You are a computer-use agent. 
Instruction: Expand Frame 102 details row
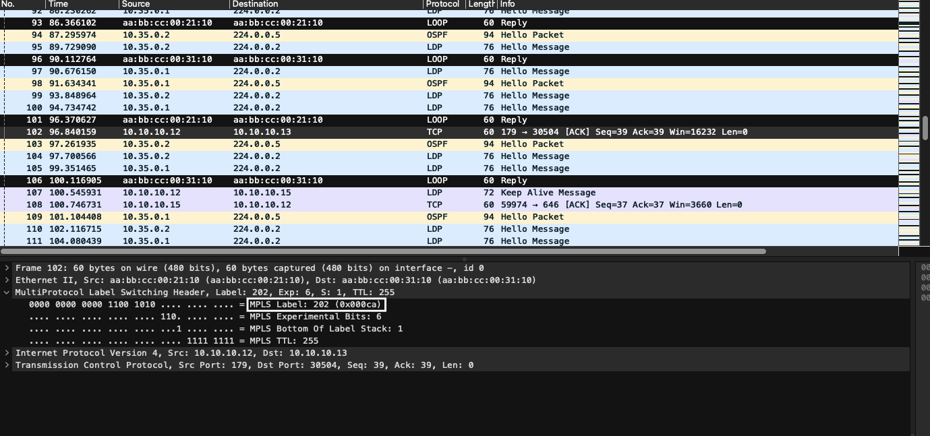pyautogui.click(x=7, y=268)
